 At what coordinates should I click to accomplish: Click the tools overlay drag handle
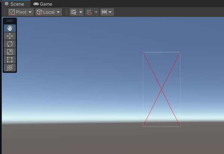(x=10, y=21)
